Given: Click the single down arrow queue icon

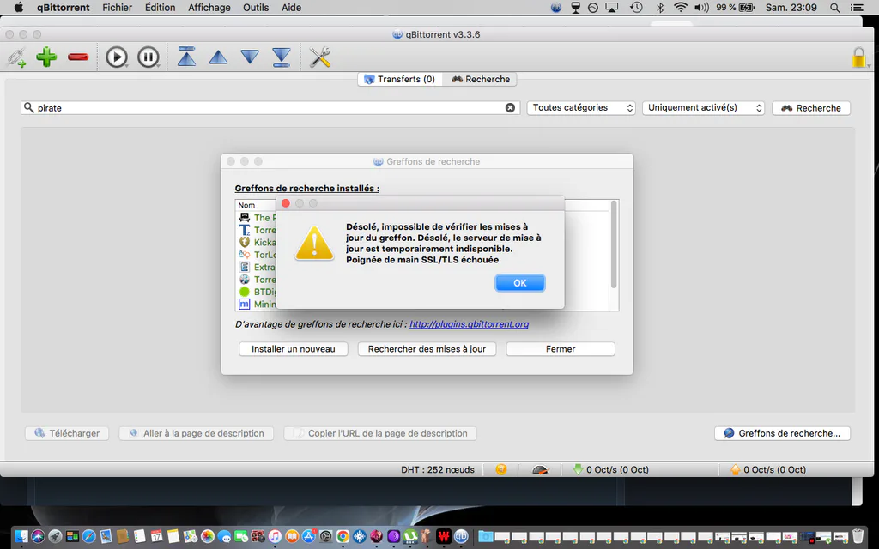Looking at the screenshot, I should click(x=250, y=57).
